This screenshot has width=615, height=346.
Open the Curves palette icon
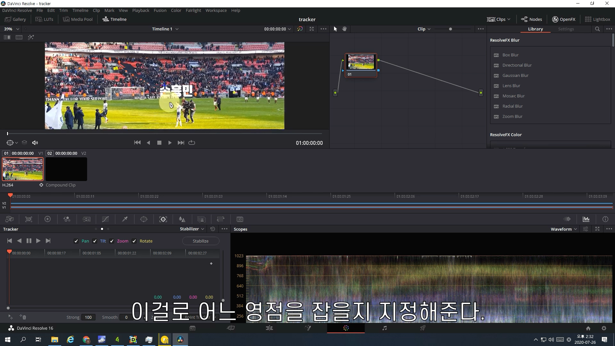105,219
